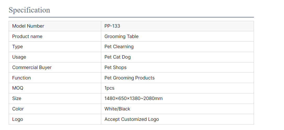Select the Pet Shops value cell

tap(177, 67)
